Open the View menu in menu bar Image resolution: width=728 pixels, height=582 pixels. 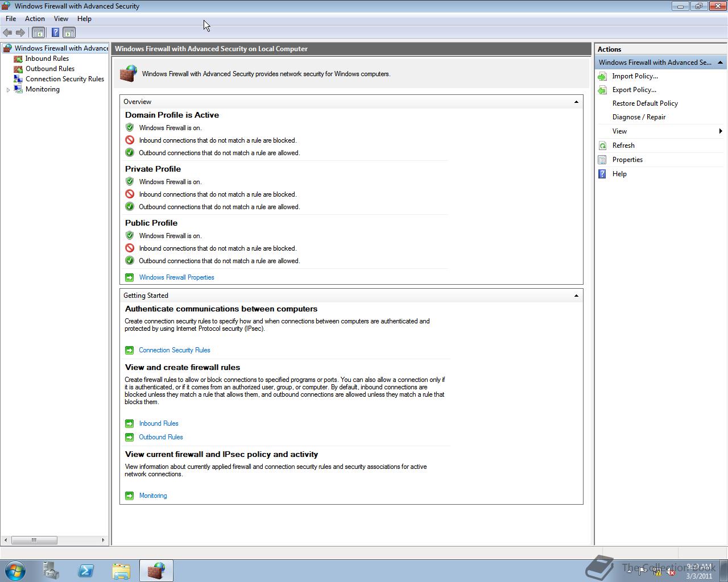click(61, 19)
